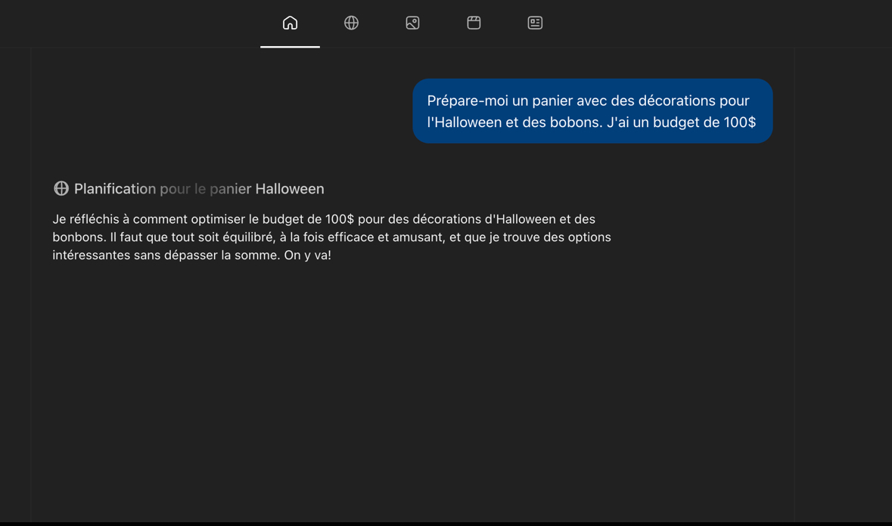
Task: Click the Halloween budget request message
Action: point(592,110)
